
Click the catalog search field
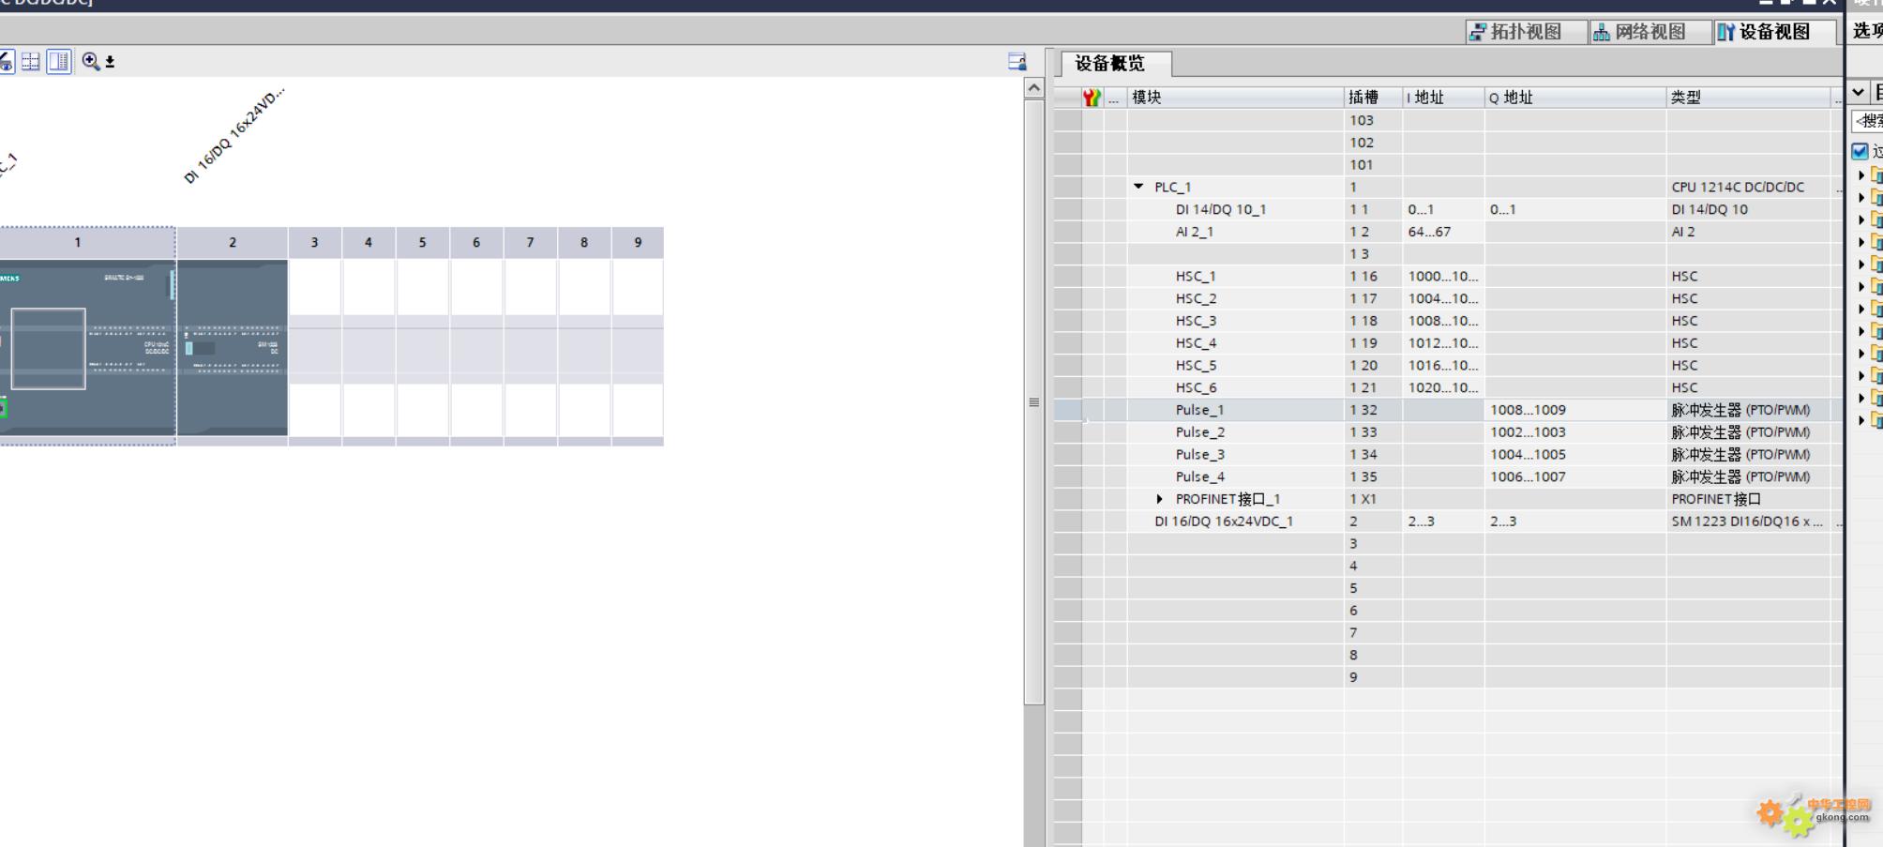(x=1867, y=121)
